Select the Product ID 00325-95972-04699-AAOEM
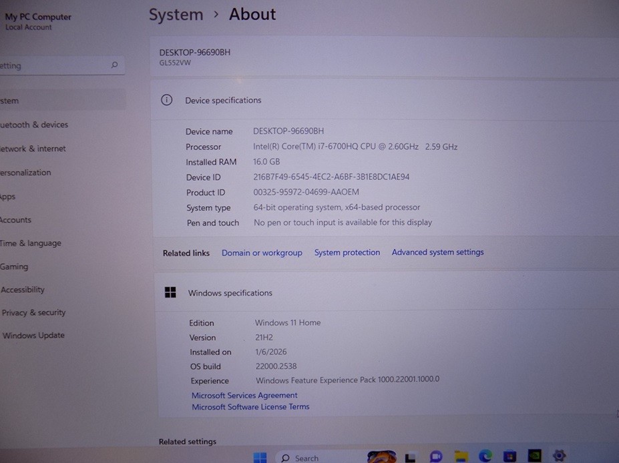Image resolution: width=619 pixels, height=463 pixels. (306, 192)
